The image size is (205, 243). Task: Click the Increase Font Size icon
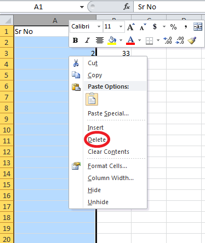(x=131, y=27)
